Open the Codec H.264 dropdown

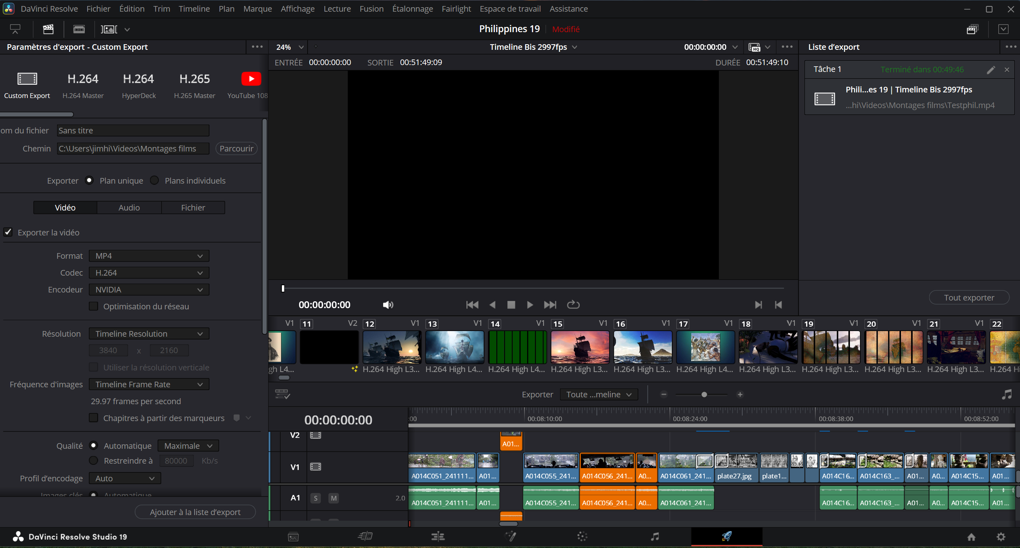pyautogui.click(x=149, y=273)
